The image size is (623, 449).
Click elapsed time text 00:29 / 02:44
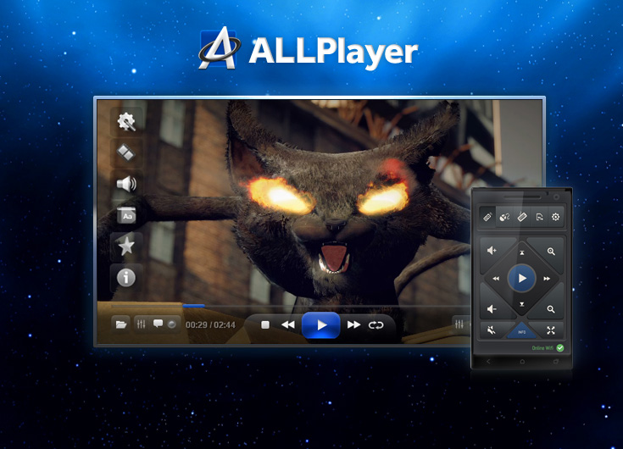click(x=210, y=325)
